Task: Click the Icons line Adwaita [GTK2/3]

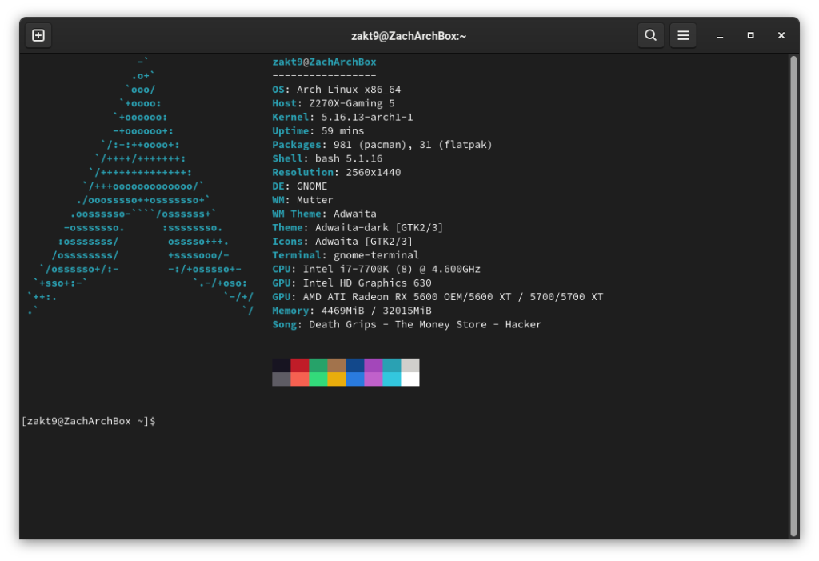Action: click(x=342, y=242)
